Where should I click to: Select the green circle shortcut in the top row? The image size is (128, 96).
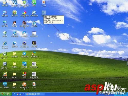click(24, 4)
